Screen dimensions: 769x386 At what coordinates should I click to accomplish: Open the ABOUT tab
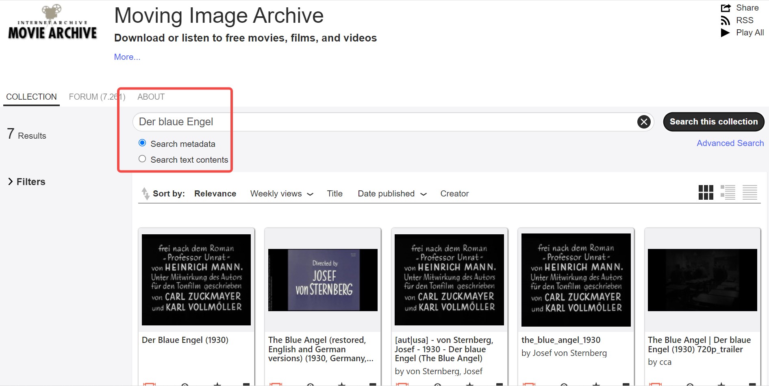(151, 97)
